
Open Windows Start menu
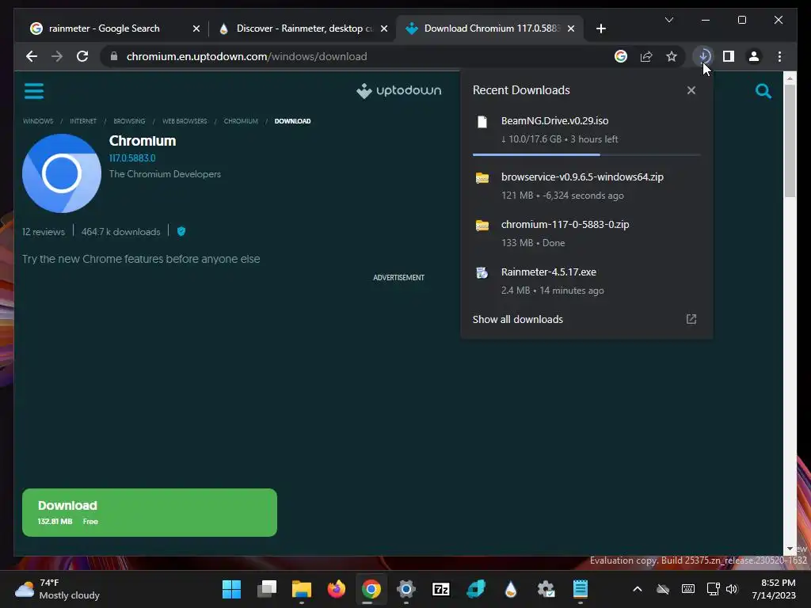click(x=231, y=589)
